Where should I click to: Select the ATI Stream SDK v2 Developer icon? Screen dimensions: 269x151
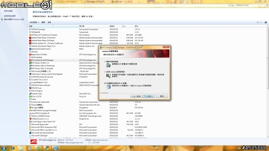coord(30,66)
